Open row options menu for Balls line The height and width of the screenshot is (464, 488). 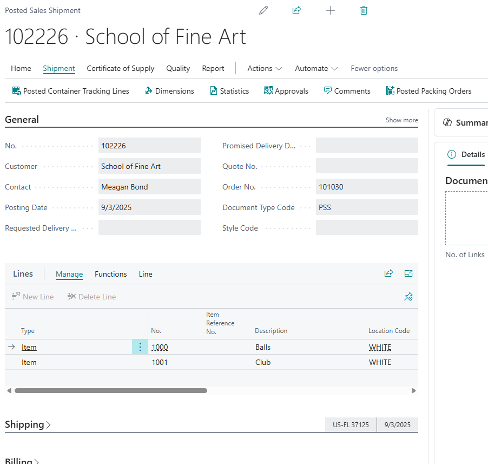tap(140, 347)
